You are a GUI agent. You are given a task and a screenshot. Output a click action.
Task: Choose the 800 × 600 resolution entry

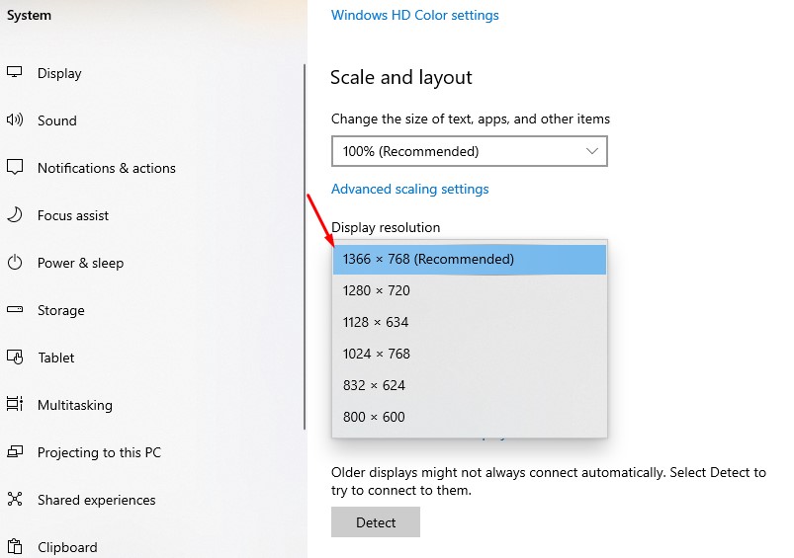(470, 417)
